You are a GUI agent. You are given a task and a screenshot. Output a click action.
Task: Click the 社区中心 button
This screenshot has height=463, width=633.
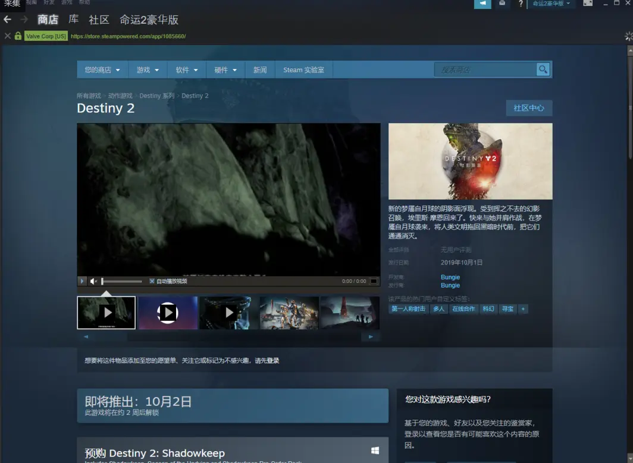point(529,108)
